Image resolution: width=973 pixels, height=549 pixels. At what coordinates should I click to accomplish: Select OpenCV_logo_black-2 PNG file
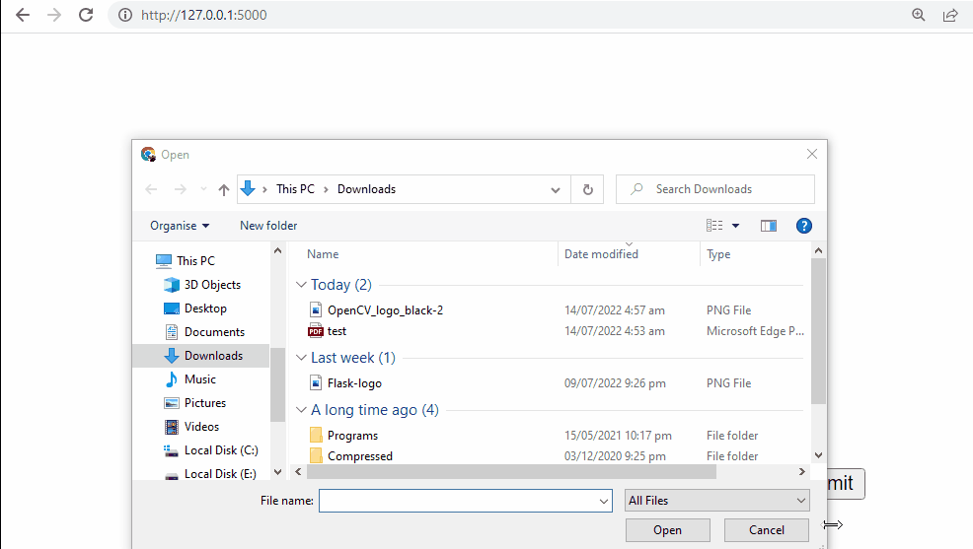pyautogui.click(x=385, y=310)
